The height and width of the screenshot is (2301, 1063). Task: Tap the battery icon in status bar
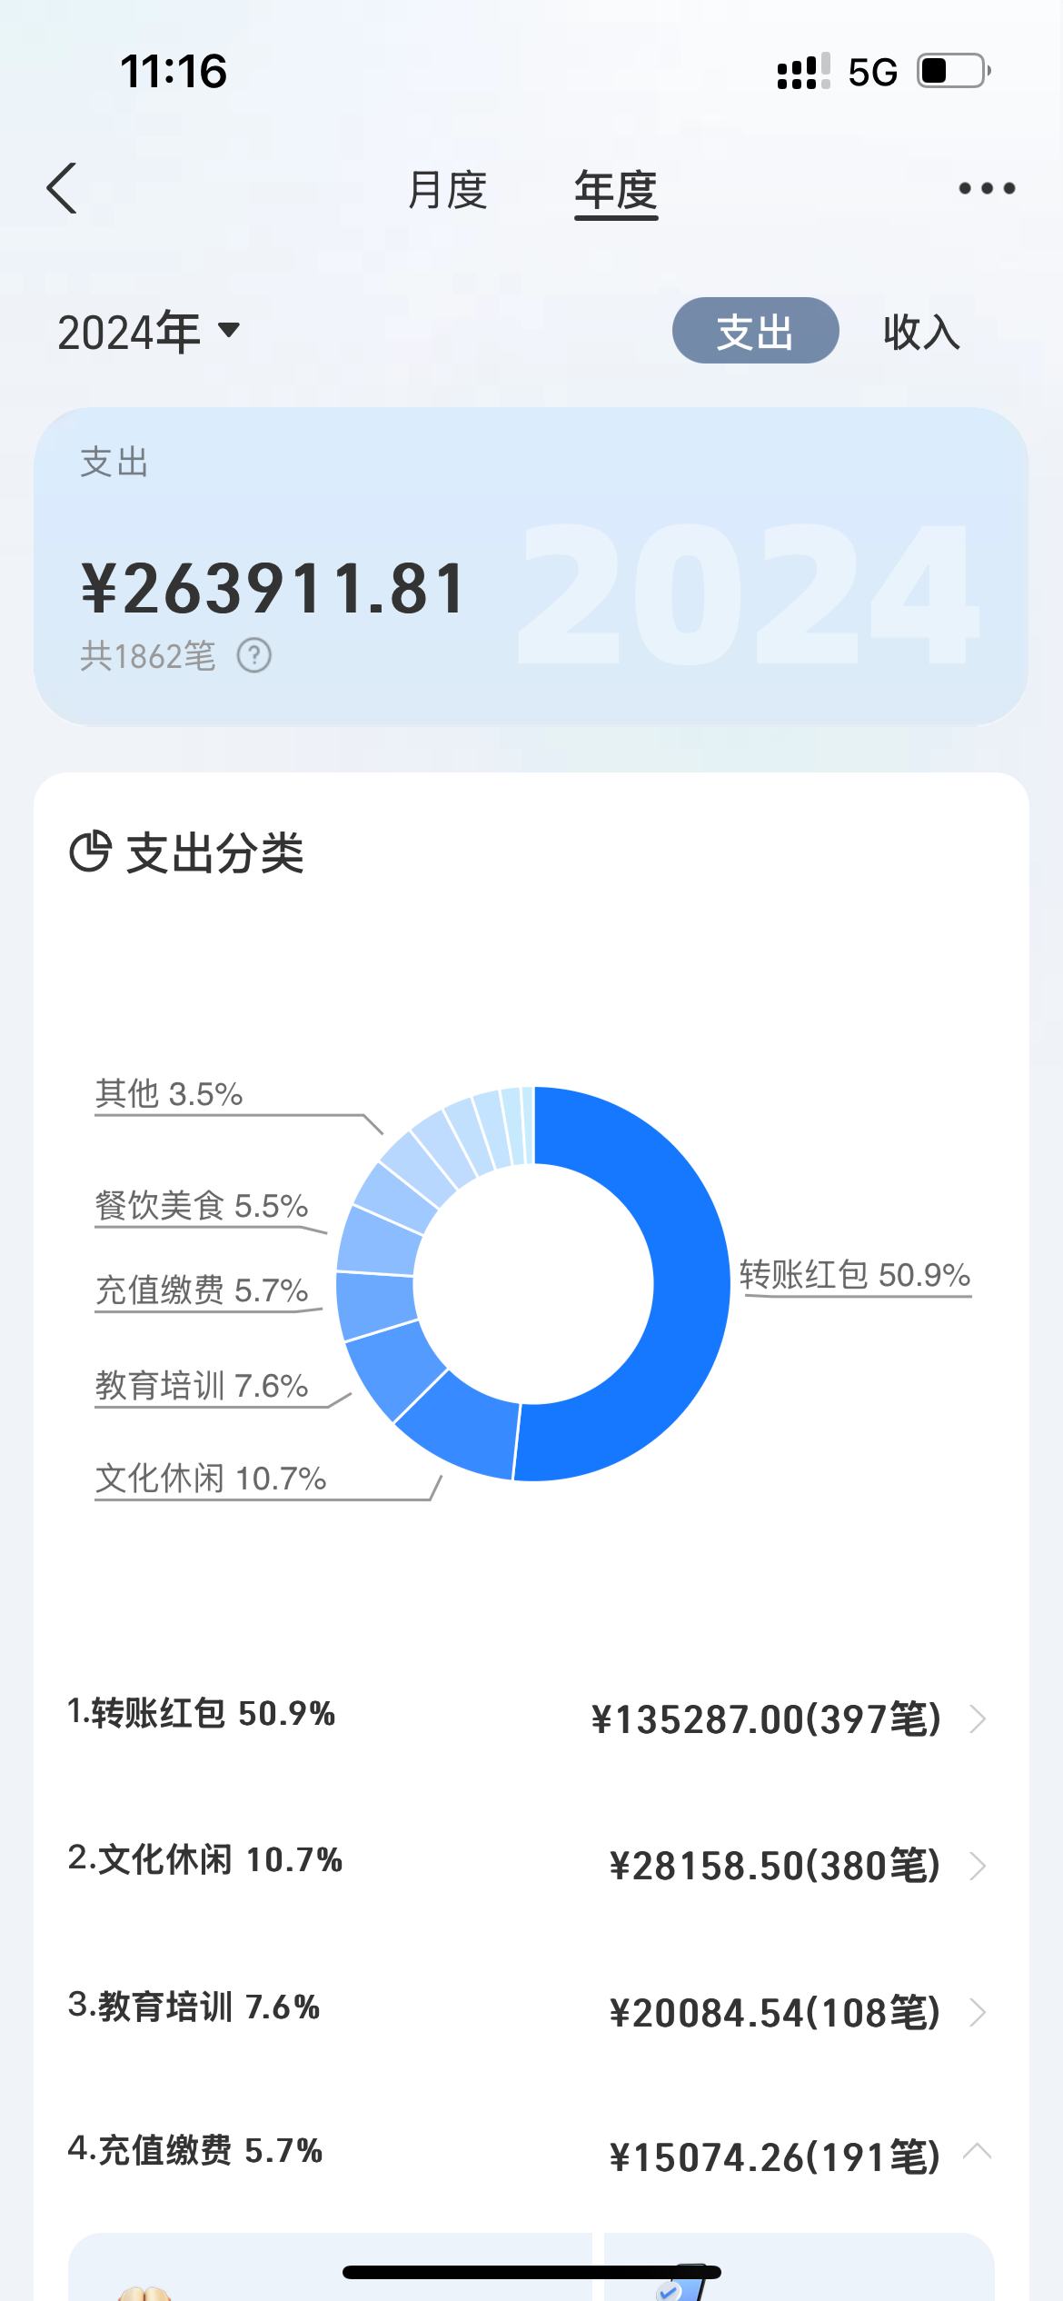pos(952,71)
